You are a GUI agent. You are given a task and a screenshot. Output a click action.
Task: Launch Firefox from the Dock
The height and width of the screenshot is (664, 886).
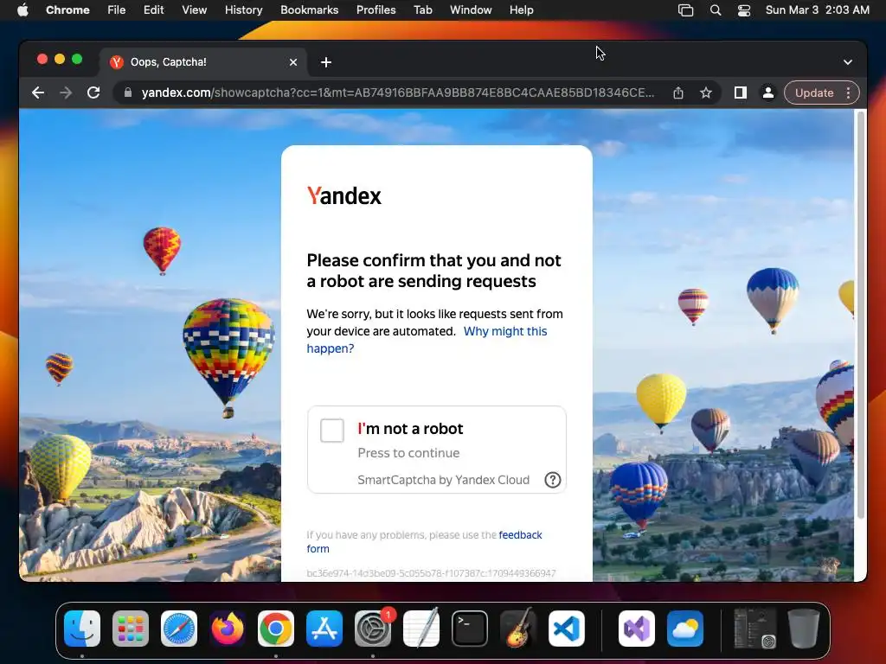pos(228,629)
